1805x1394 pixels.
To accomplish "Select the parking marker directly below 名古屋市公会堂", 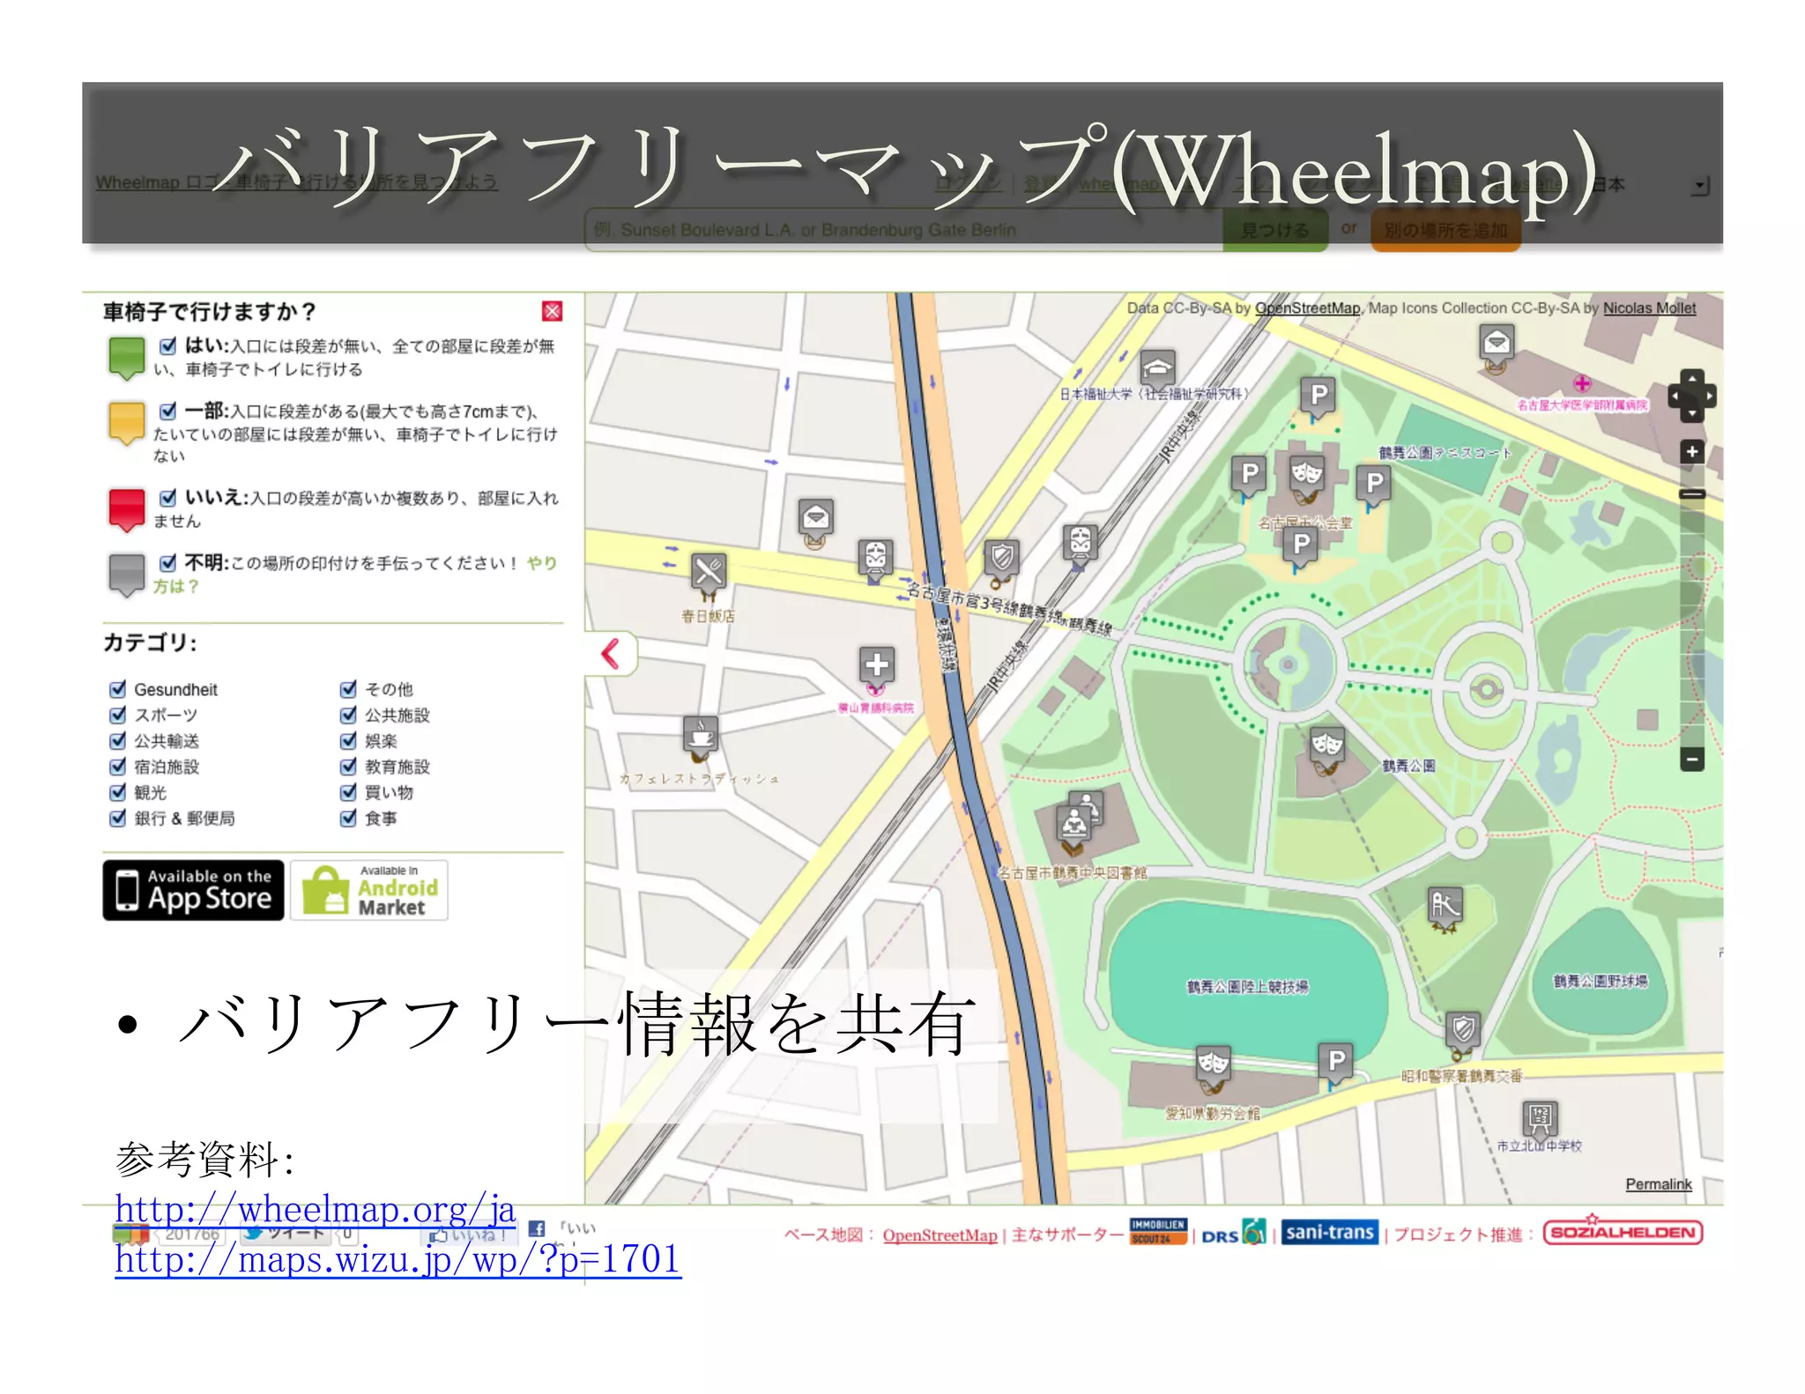I will coord(1301,545).
